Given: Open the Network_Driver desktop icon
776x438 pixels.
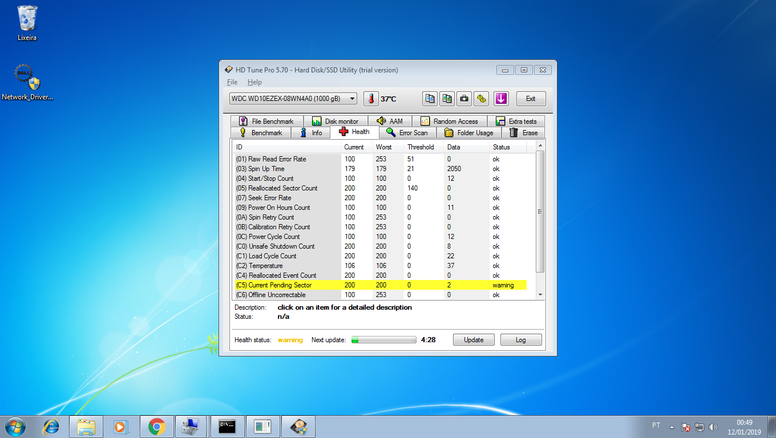Looking at the screenshot, I should [x=27, y=83].
